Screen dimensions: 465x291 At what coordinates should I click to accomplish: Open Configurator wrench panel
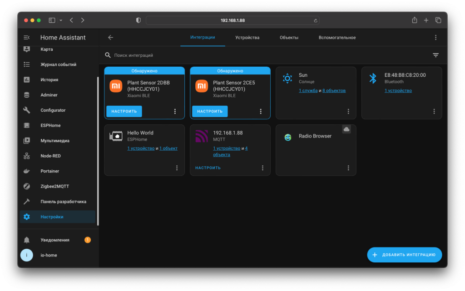(58, 110)
